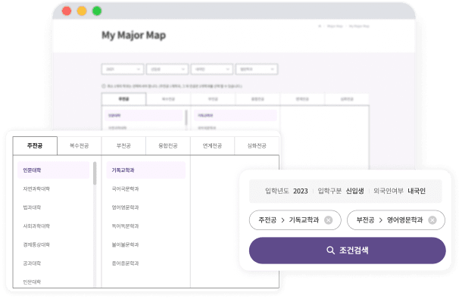Image resolution: width=462 pixels, height=299 pixels.
Task: Select the 부전공 > 영어영문학과 chip
Action: (x=396, y=220)
